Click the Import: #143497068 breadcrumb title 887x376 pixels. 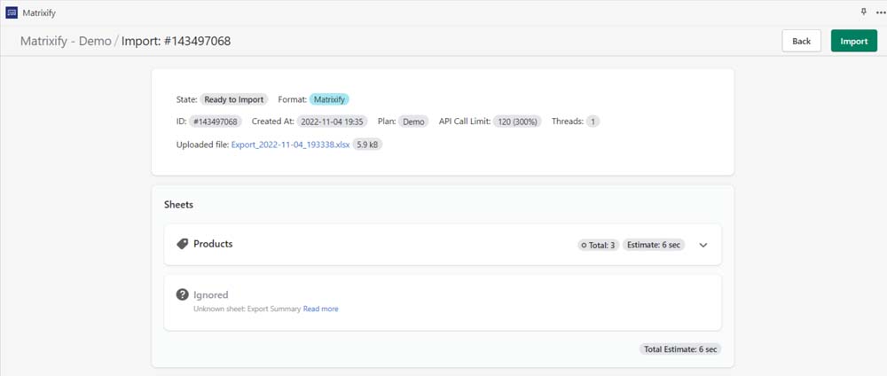pyautogui.click(x=176, y=41)
